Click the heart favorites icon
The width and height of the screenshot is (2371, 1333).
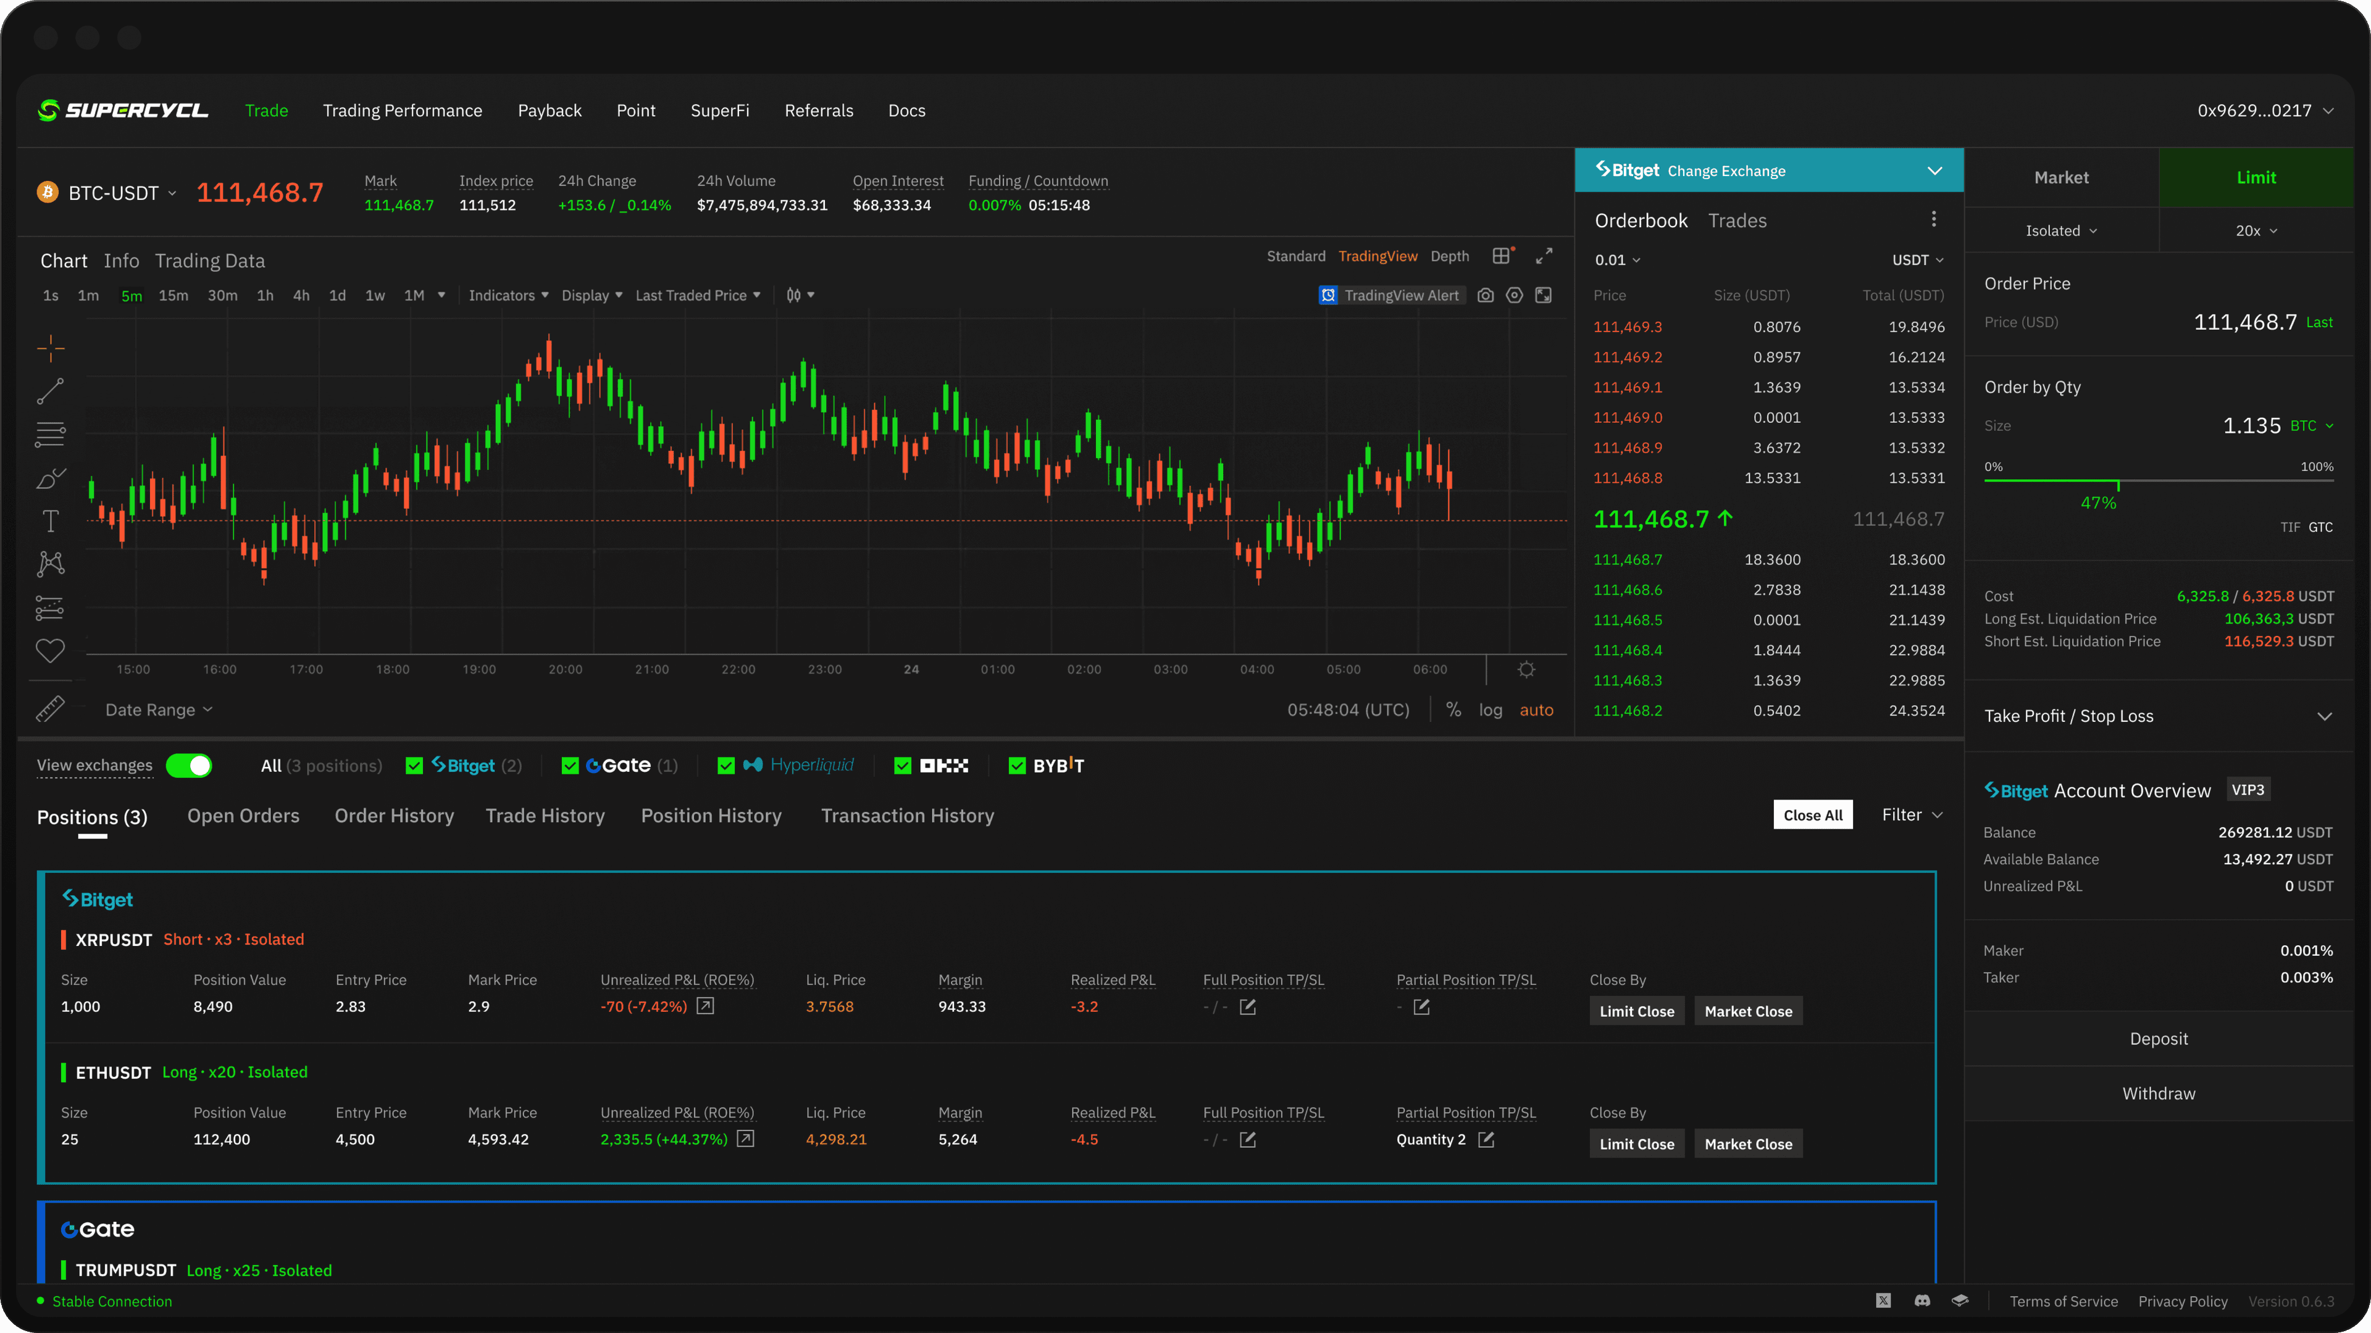click(x=51, y=651)
